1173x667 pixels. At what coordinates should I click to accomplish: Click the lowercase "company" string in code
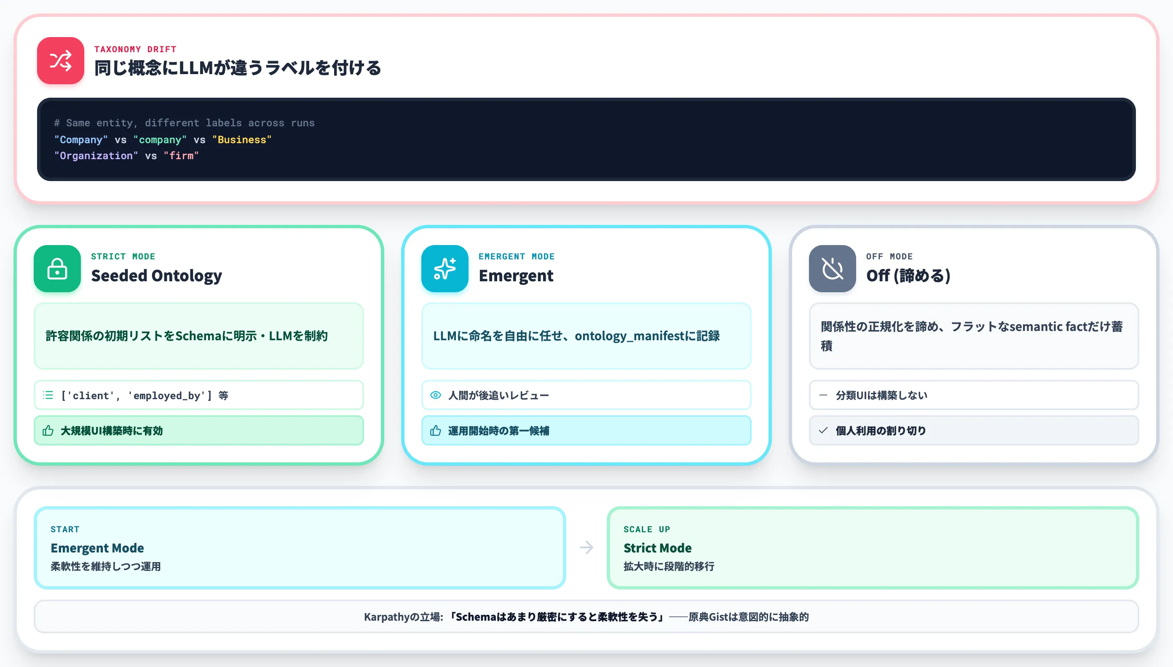160,139
